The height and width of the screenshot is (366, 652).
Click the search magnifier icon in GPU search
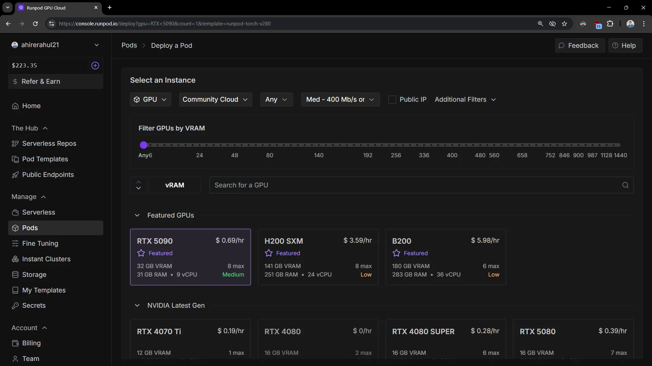click(625, 185)
